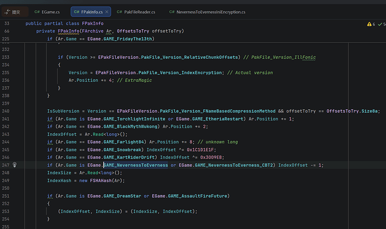Open the 提交 commit tool tab
The width and height of the screenshot is (386, 229).
click(x=15, y=12)
